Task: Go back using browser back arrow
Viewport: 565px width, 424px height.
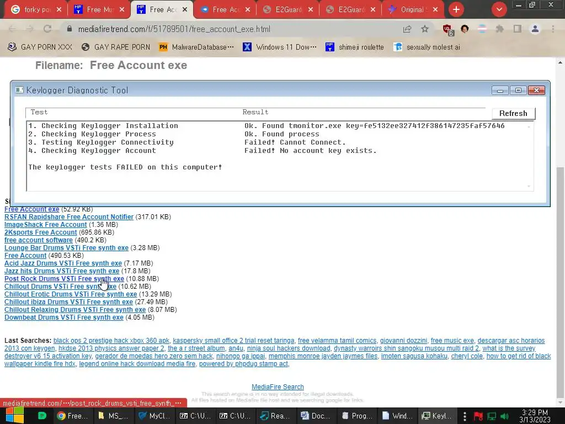Action: tap(12, 29)
